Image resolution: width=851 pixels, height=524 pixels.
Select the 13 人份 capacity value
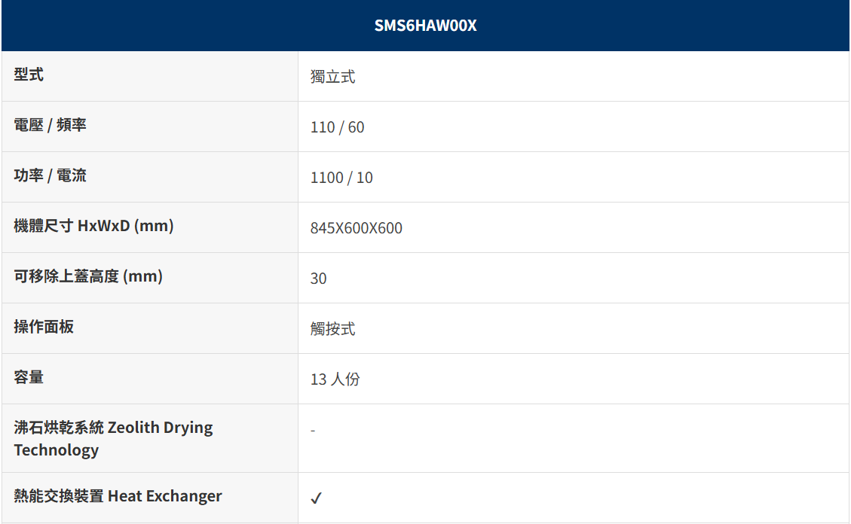pyautogui.click(x=335, y=379)
